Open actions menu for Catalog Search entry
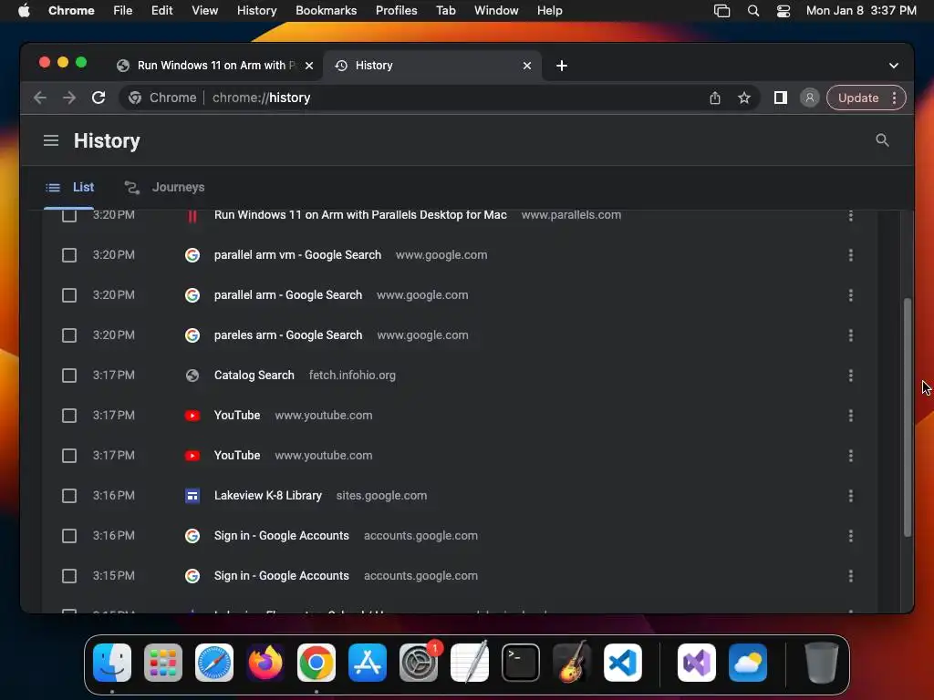The height and width of the screenshot is (700, 934). 851,376
